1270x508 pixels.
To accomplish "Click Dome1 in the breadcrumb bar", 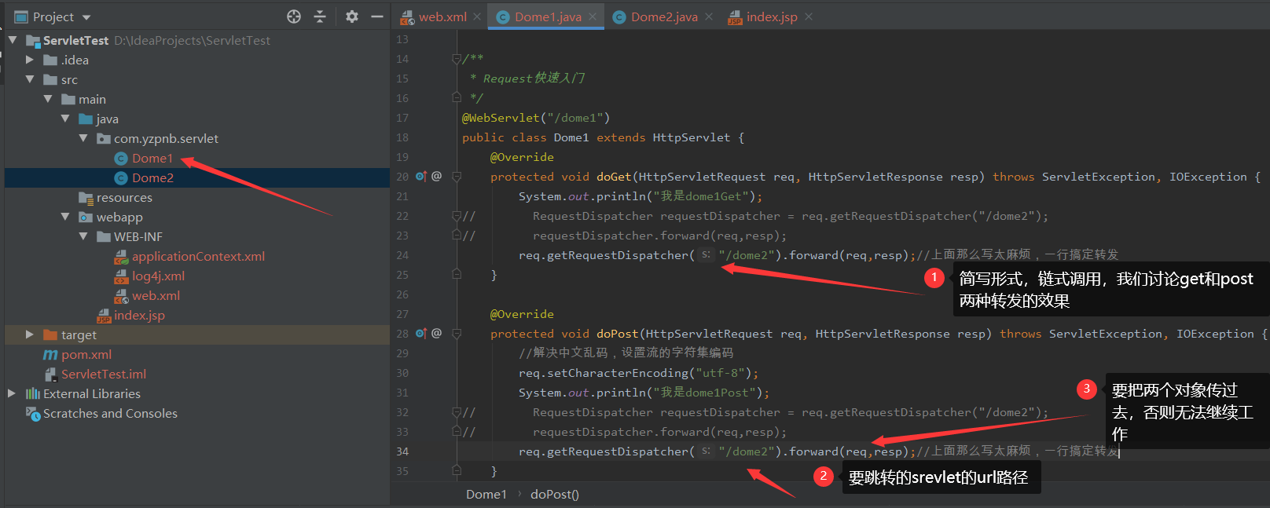I will pos(486,495).
